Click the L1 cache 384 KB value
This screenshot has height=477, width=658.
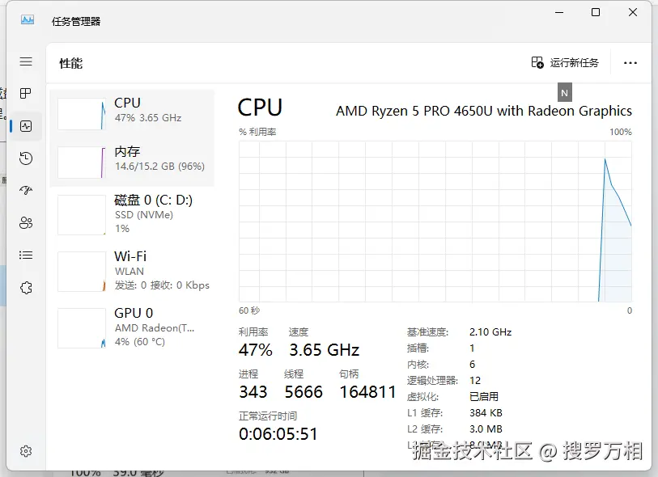pyautogui.click(x=486, y=413)
